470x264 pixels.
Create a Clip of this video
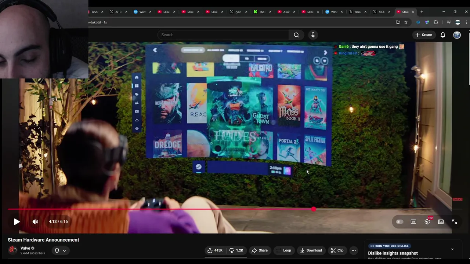coord(337,250)
